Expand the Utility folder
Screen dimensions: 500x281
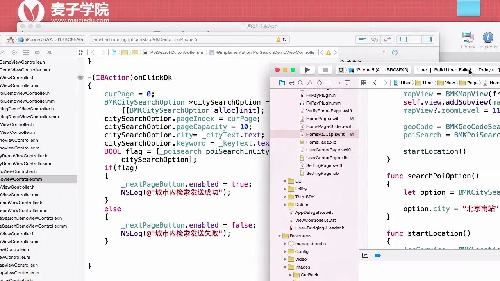tap(285, 189)
